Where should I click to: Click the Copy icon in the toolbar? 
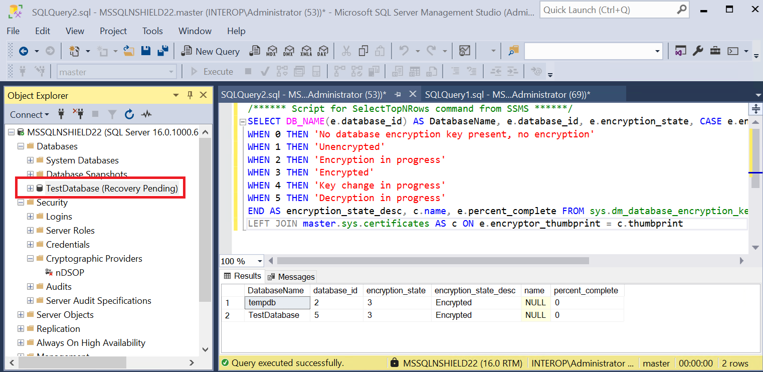pyautogui.click(x=363, y=51)
